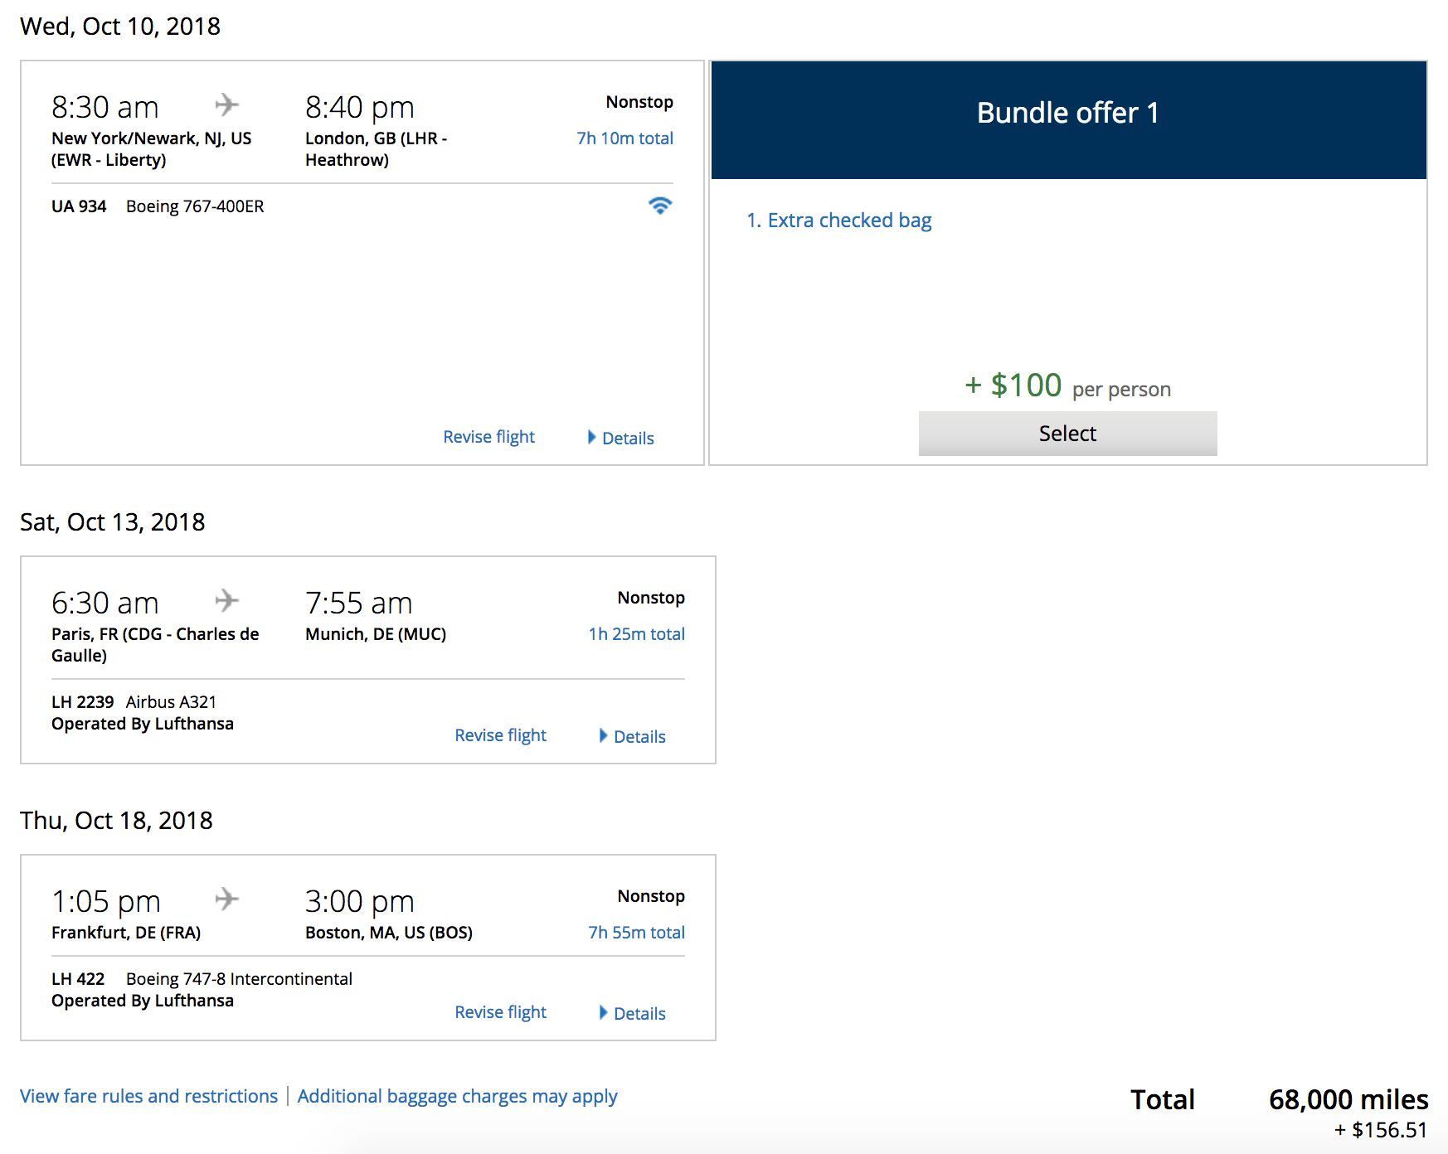Click the airplane icon on the Newark–London flight

pos(227,104)
